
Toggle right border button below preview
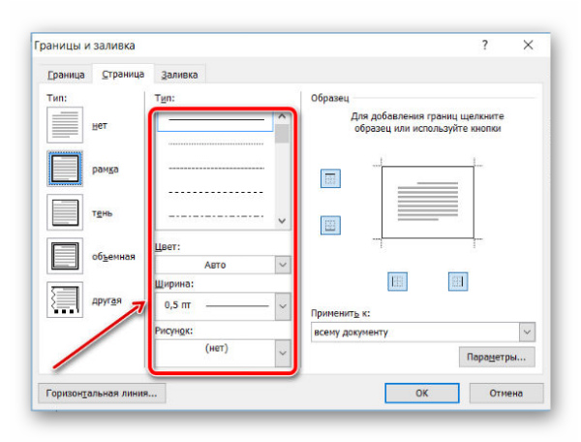click(x=457, y=281)
